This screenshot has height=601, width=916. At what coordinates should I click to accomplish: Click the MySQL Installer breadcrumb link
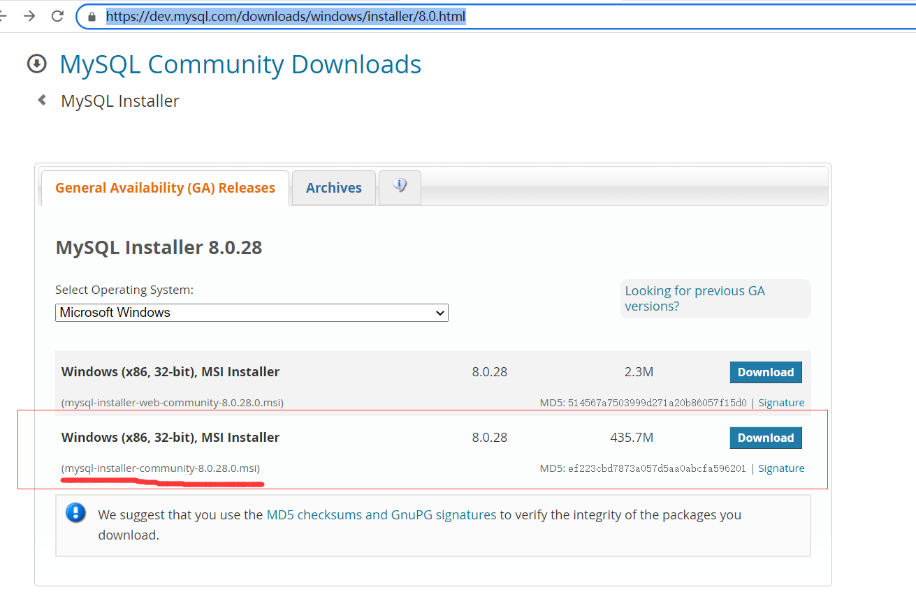[x=120, y=101]
